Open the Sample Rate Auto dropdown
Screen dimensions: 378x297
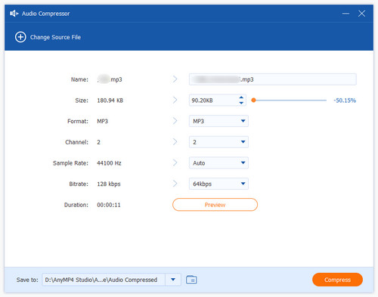click(218, 163)
